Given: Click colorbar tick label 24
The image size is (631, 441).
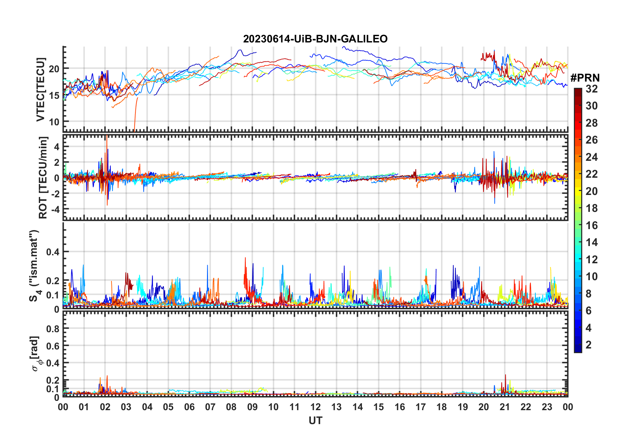Looking at the screenshot, I should pyautogui.click(x=592, y=157).
